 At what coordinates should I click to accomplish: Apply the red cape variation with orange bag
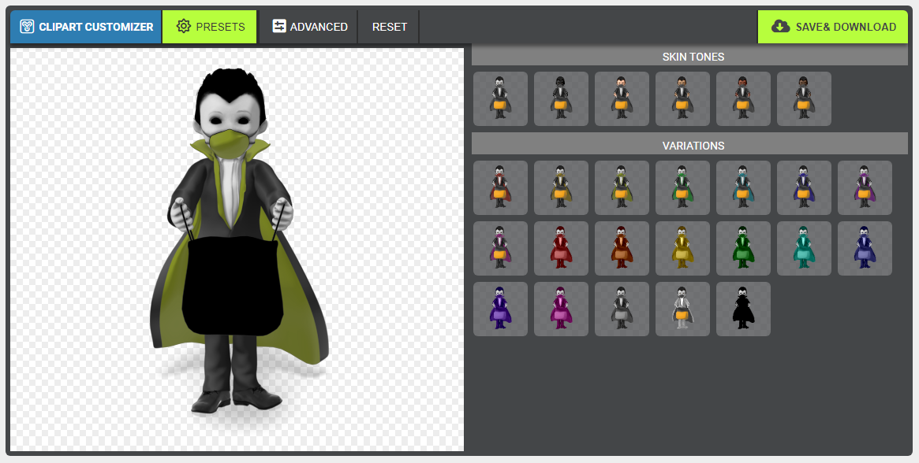500,188
